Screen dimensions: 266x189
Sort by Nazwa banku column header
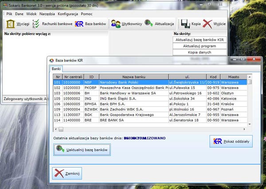pos(134,77)
